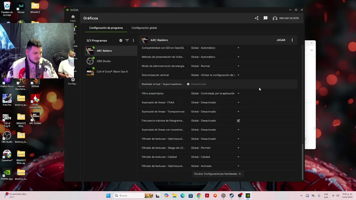Open OBS Studio desktop shortcut
Image resolution: width=356 pixels, height=200 pixels.
coord(7,137)
